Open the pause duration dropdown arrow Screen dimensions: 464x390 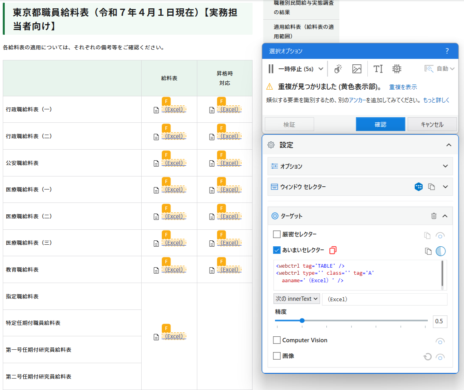coord(321,69)
